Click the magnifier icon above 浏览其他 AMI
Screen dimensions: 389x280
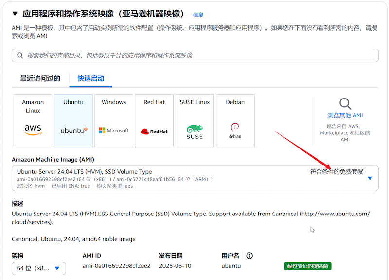(345, 103)
